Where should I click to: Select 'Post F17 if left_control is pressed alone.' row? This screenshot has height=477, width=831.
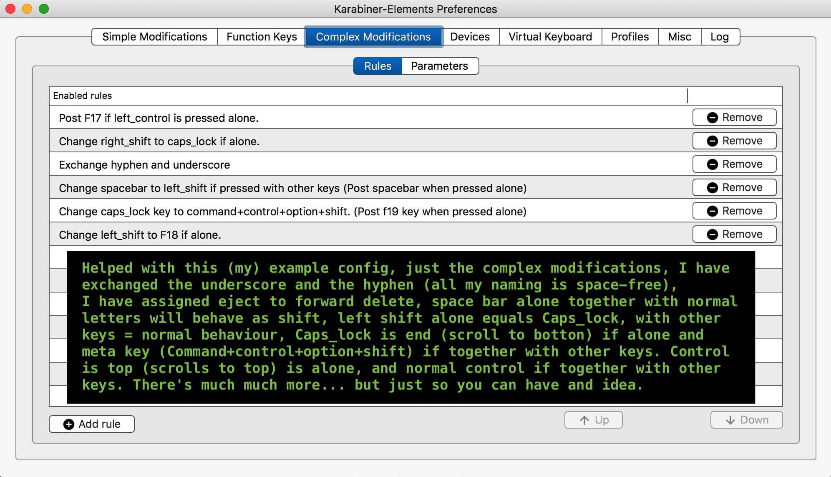pyautogui.click(x=415, y=117)
